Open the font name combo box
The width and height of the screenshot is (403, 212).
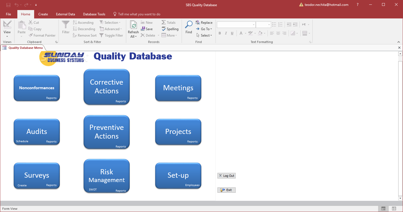tap(236, 25)
